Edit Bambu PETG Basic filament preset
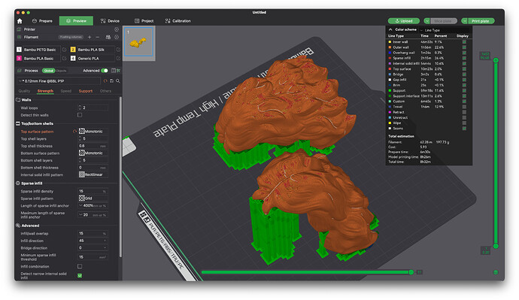This screenshot has width=519, height=300. click(64, 50)
